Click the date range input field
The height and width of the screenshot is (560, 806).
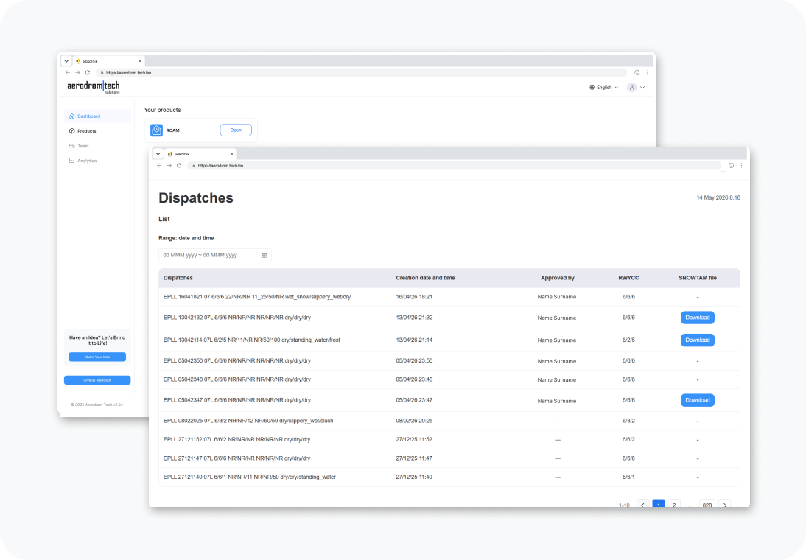coord(215,255)
